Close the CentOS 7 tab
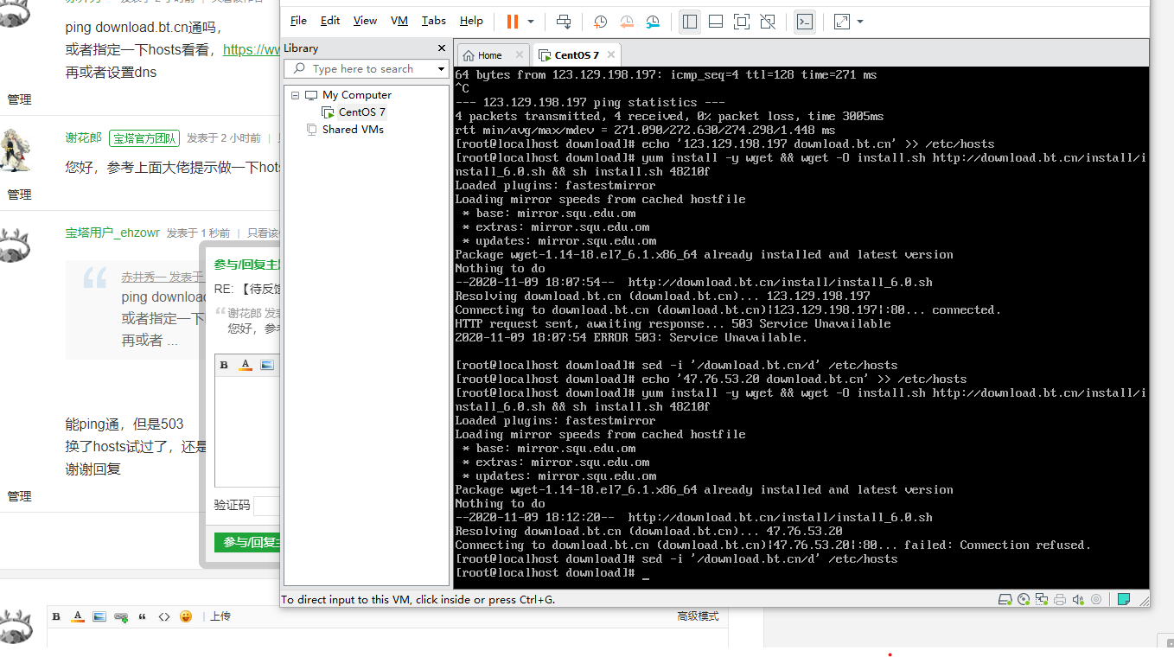Viewport: 1174px width, 657px height. tap(613, 54)
